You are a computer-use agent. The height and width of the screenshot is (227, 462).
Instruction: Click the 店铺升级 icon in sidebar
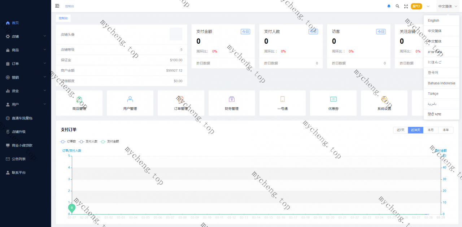tap(8, 132)
